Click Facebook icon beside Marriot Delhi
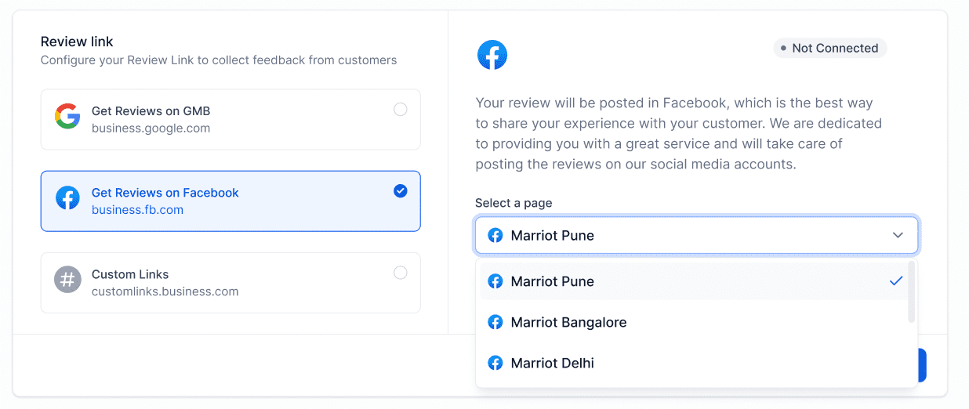969x409 pixels. (495, 363)
